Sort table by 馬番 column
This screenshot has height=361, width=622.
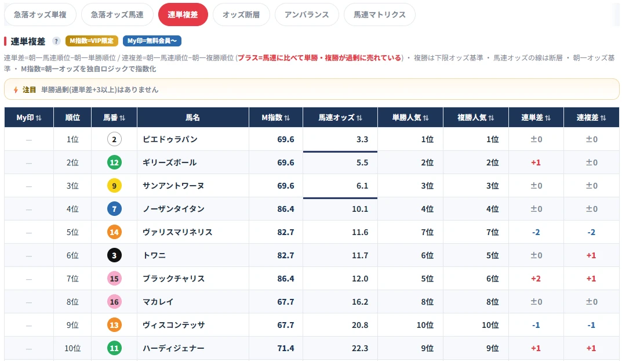click(x=114, y=118)
